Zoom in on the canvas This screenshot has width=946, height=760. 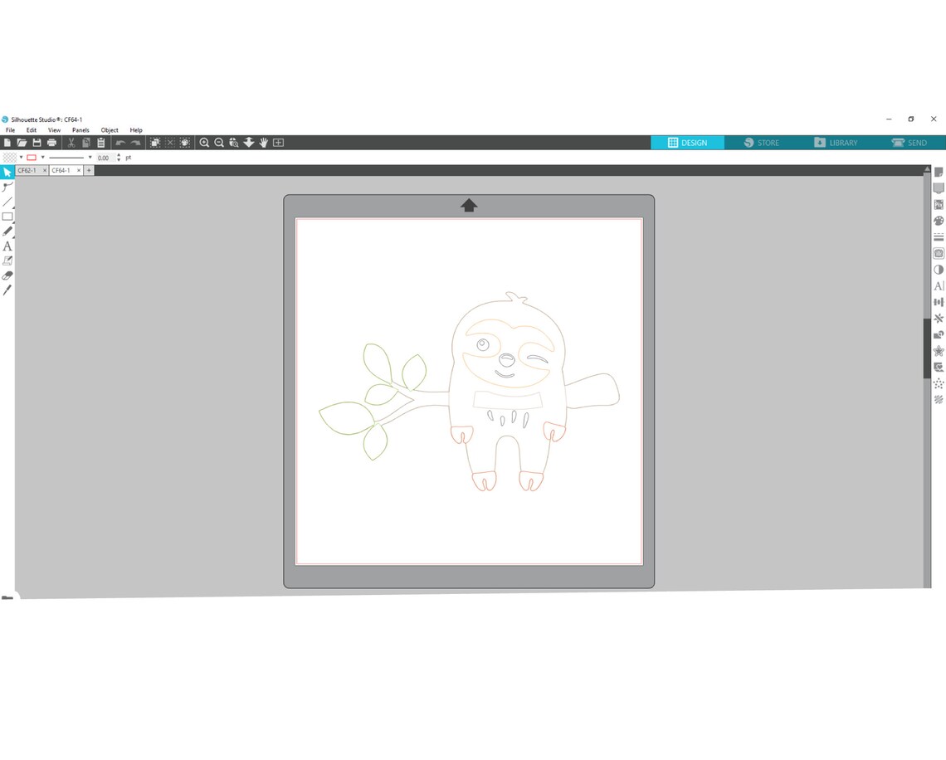pos(204,143)
